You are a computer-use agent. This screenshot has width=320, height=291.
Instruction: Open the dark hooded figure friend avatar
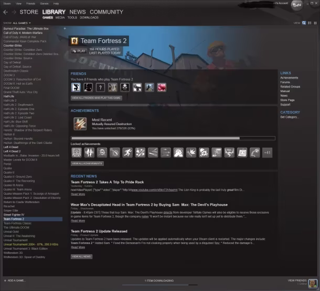(125, 87)
